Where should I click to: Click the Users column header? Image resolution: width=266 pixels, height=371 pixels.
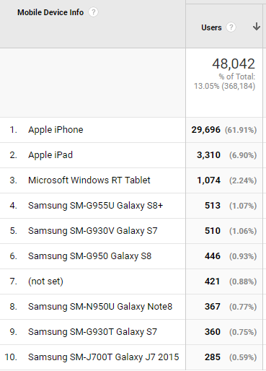click(x=211, y=27)
